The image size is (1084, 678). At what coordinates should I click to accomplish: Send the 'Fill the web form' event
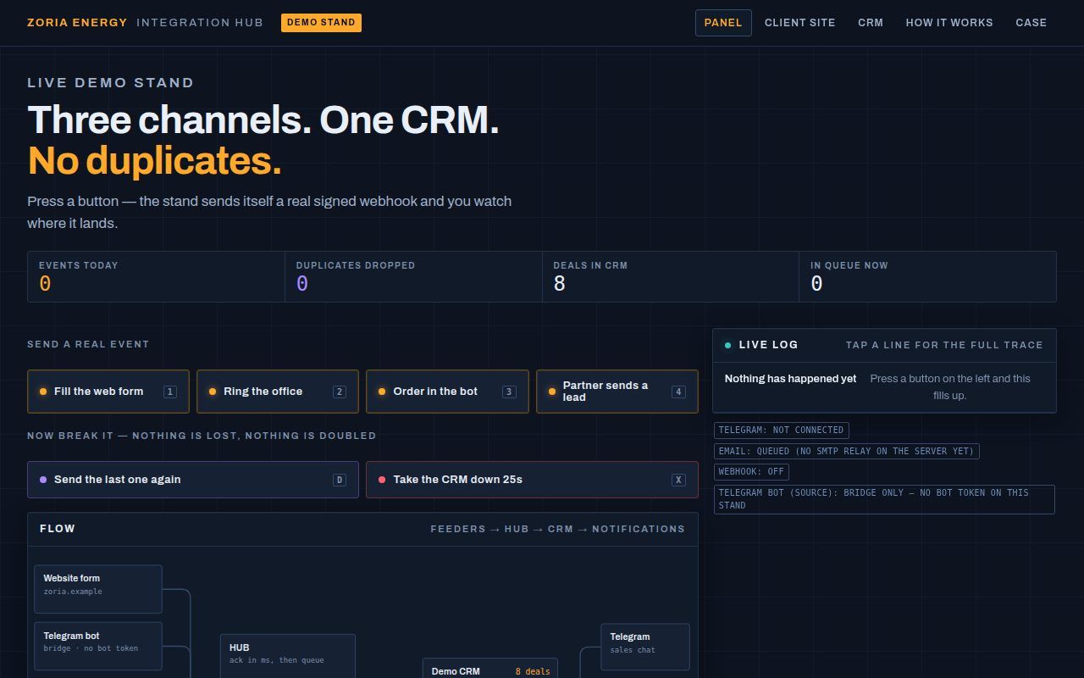[108, 392]
